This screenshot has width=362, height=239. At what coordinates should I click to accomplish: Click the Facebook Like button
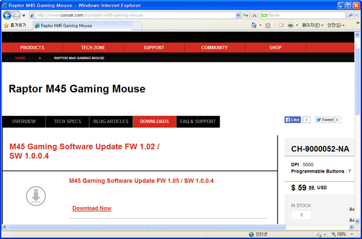point(293,119)
